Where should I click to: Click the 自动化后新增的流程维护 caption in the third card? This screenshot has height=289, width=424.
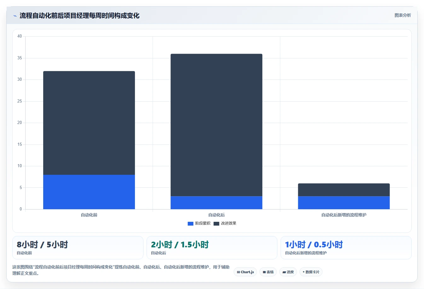306,253
